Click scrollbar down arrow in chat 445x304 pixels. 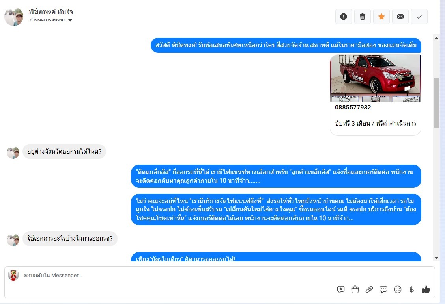(x=436, y=258)
